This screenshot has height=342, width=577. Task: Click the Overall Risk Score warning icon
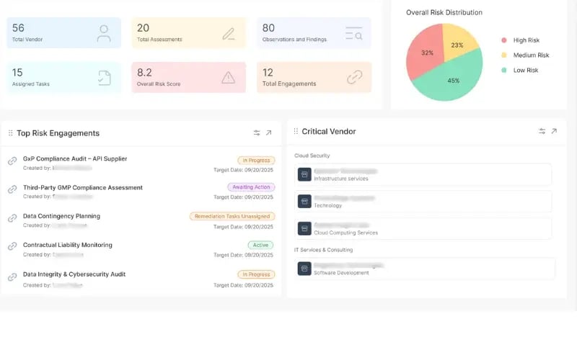(229, 77)
